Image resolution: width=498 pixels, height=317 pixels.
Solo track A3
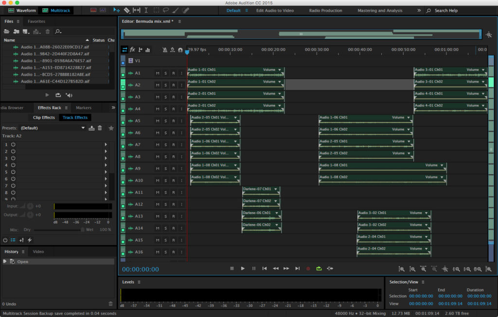pyautogui.click(x=165, y=97)
